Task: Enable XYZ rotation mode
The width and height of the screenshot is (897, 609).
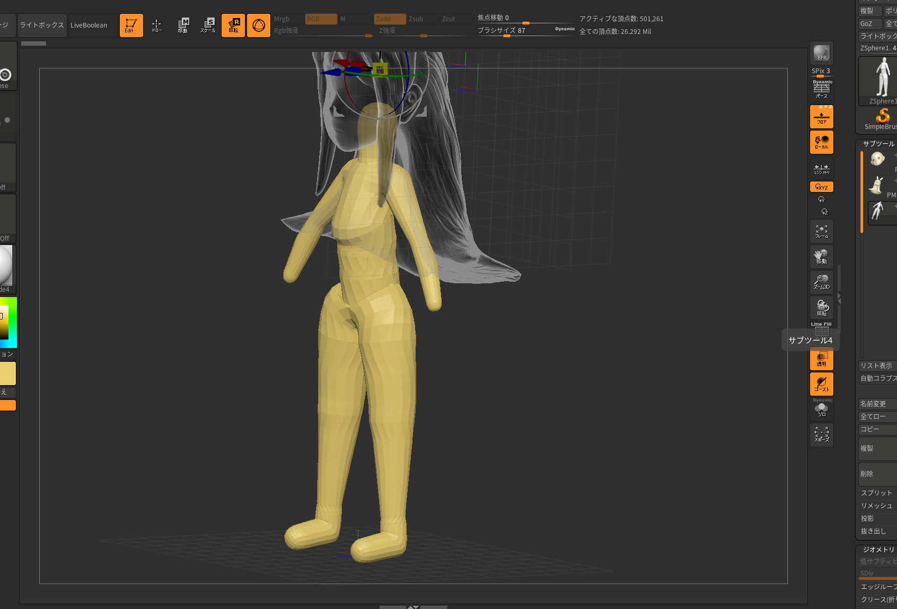Action: point(822,187)
